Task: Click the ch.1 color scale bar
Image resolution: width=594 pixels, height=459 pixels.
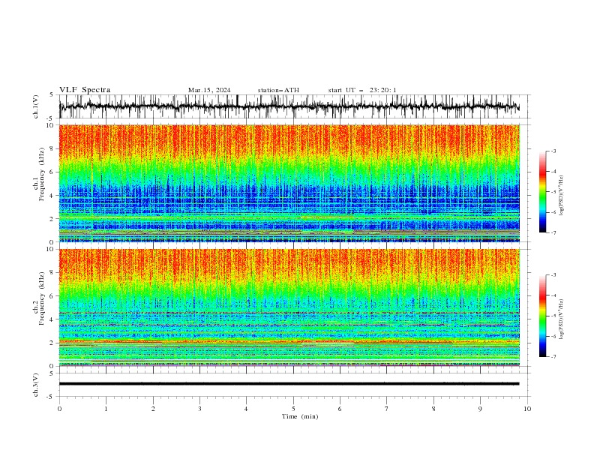Action: tap(542, 192)
